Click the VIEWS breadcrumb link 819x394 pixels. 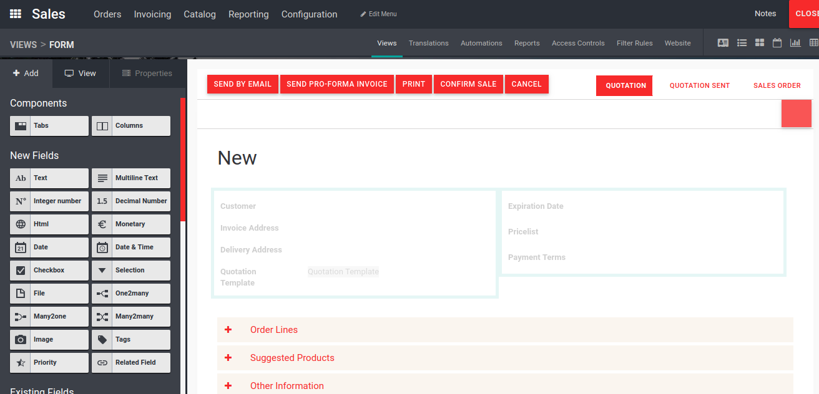24,45
